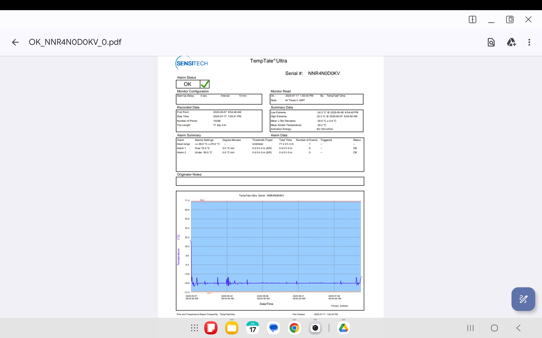
Task: Open the yellow My Files app
Action: [x=232, y=328]
